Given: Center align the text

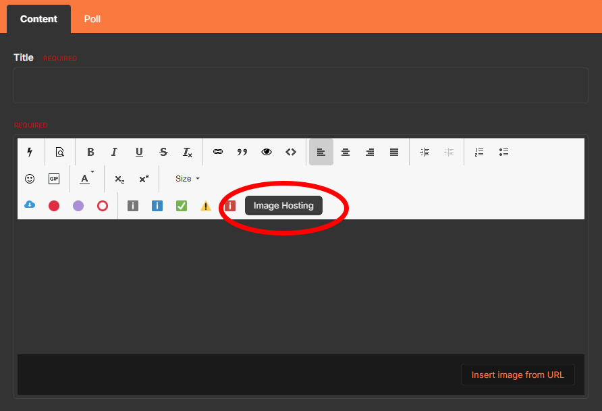Looking at the screenshot, I should click(346, 152).
